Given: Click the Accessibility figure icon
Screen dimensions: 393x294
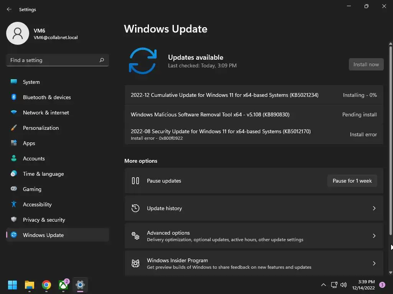Looking at the screenshot, I should pyautogui.click(x=14, y=204).
